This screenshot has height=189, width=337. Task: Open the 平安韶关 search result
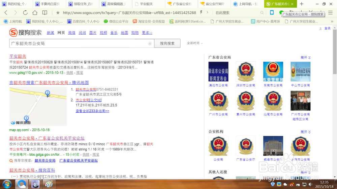[18, 56]
